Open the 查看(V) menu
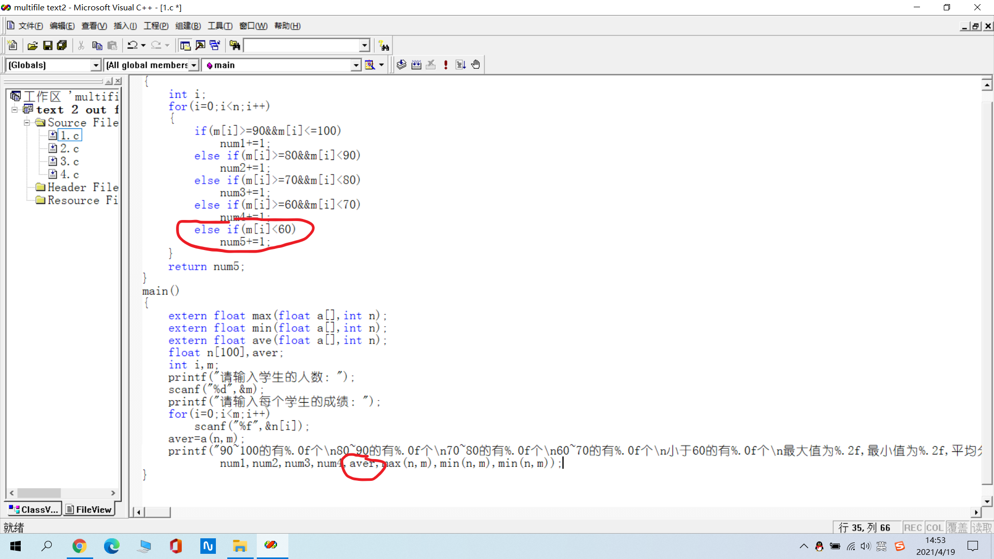994x559 pixels. (x=94, y=26)
